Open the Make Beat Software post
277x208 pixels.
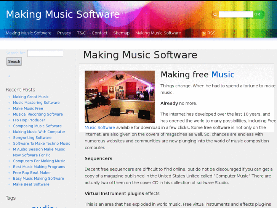coord(31,184)
